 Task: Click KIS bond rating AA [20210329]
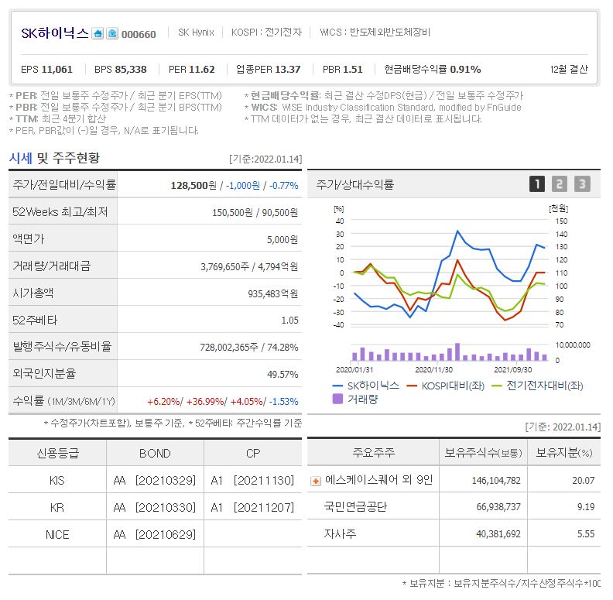pos(155,481)
